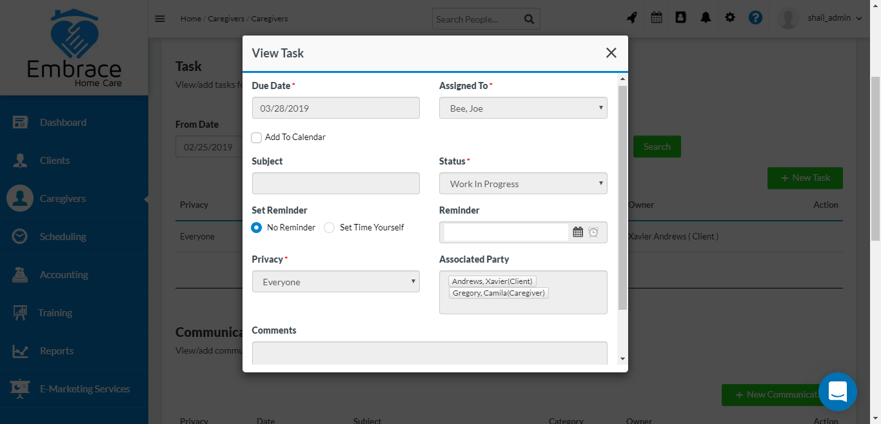Click the Reminder alarm clock icon
This screenshot has width=881, height=424.
click(x=593, y=232)
